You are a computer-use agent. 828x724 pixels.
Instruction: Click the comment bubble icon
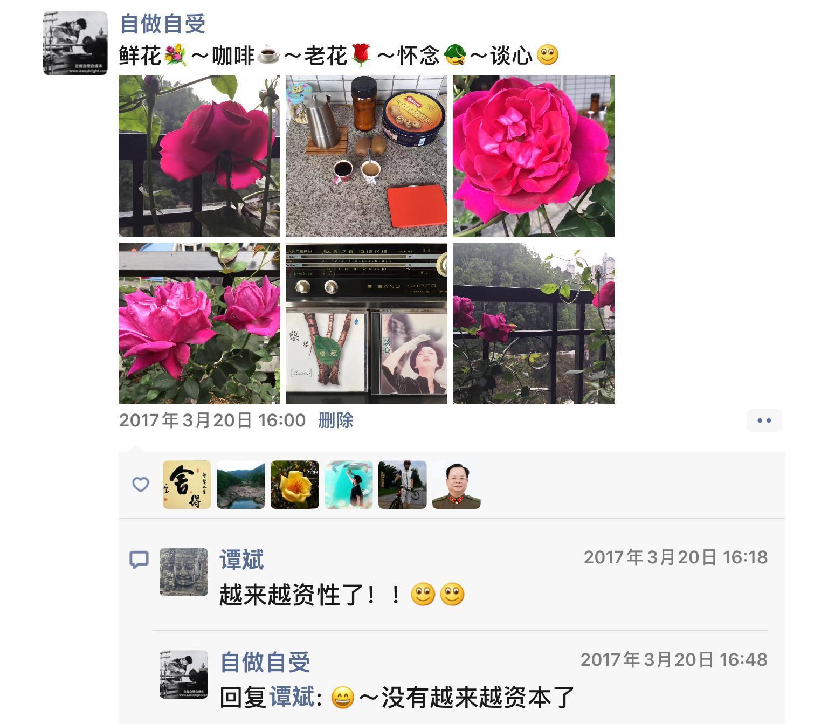(x=139, y=560)
